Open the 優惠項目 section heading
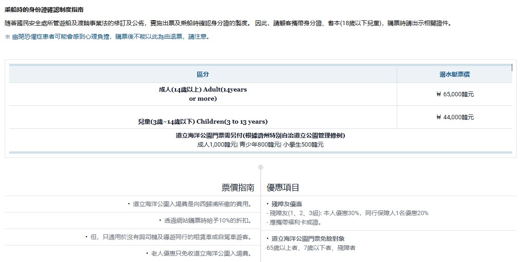The image size is (527, 262). click(283, 187)
